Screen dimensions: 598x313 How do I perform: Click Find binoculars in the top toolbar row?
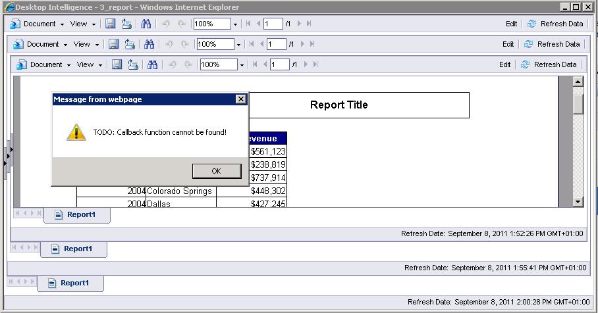click(146, 24)
